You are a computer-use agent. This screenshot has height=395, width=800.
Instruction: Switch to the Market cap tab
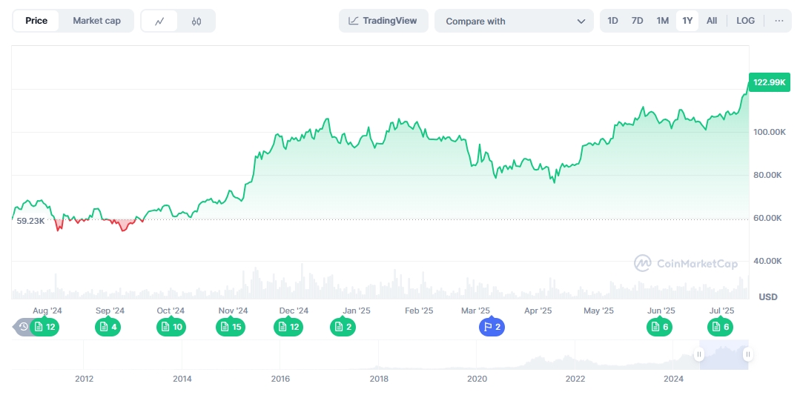pyautogui.click(x=96, y=21)
